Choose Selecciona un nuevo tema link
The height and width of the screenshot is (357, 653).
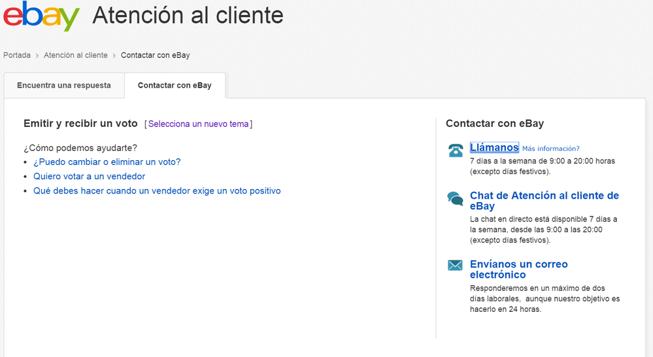coord(198,124)
